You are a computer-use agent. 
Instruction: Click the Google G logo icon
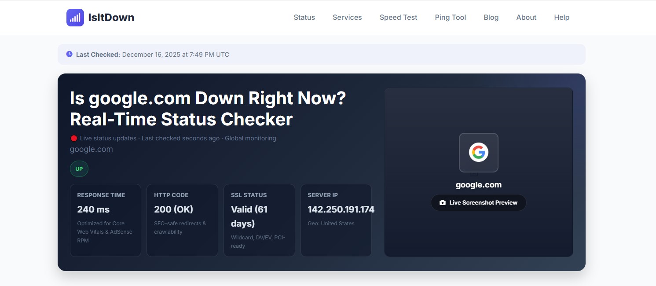coord(478,153)
